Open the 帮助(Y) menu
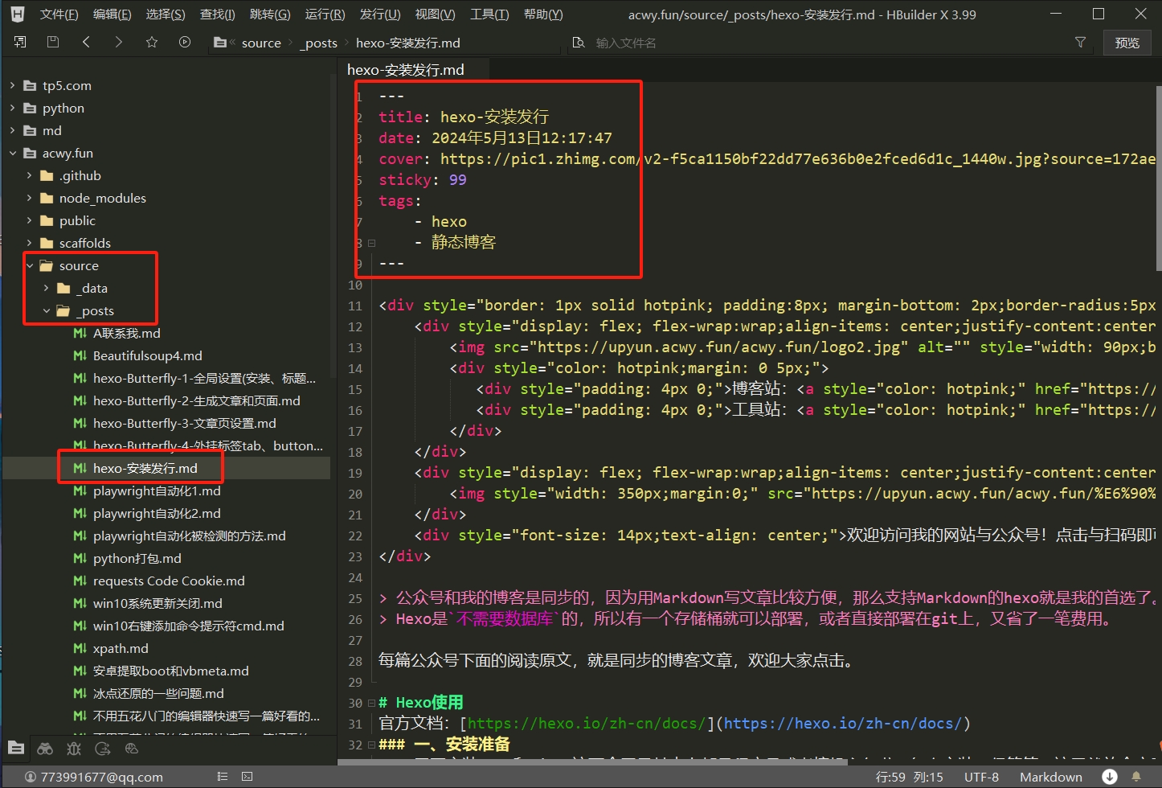The image size is (1162, 788). click(x=543, y=14)
